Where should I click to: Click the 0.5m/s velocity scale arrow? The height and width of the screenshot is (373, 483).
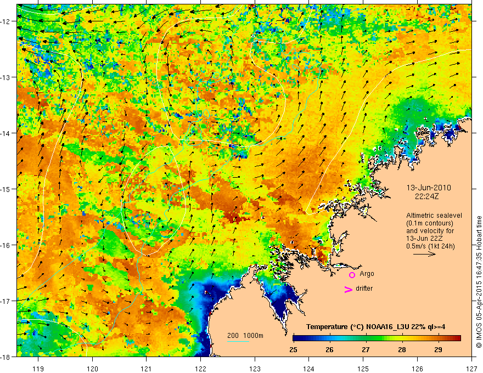(424, 254)
